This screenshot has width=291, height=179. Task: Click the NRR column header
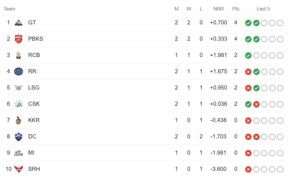tap(218, 9)
